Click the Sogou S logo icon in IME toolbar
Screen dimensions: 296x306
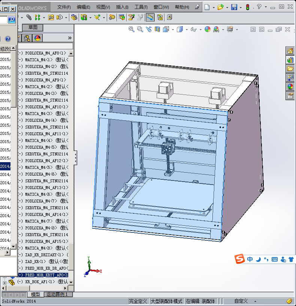240,259
